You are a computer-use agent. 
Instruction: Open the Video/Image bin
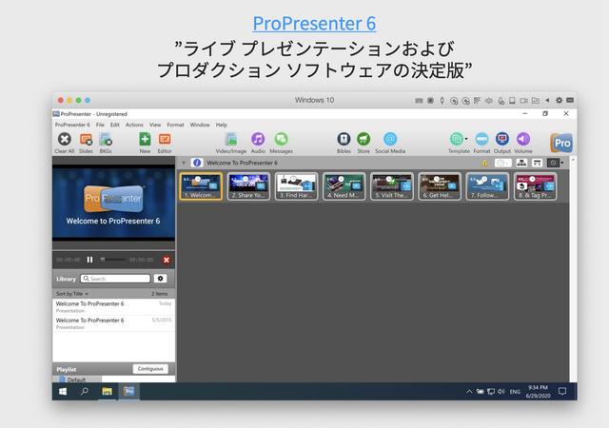[231, 139]
